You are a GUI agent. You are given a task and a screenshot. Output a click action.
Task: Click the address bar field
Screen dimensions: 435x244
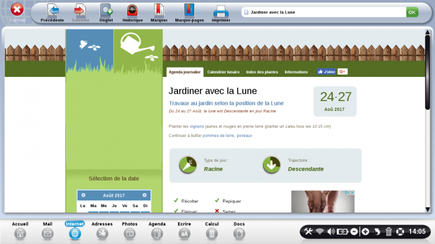tap(324, 12)
